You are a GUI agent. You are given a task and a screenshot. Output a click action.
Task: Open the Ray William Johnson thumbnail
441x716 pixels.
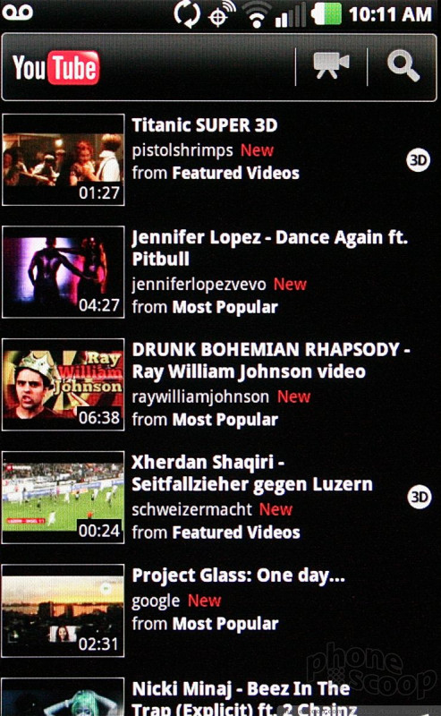click(63, 385)
